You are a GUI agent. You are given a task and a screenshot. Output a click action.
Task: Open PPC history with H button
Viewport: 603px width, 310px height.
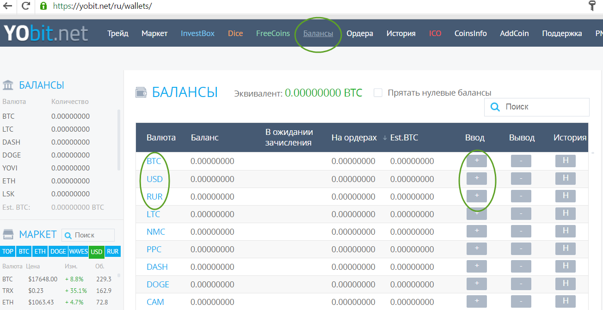[566, 249]
